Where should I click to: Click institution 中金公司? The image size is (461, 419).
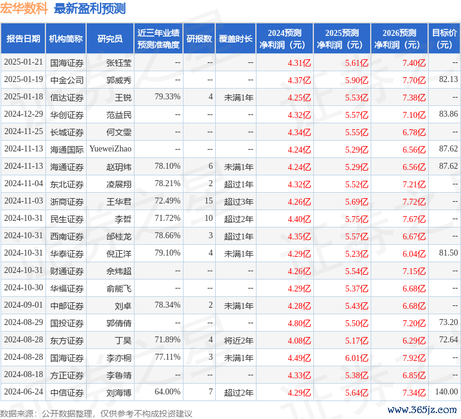[67, 80]
